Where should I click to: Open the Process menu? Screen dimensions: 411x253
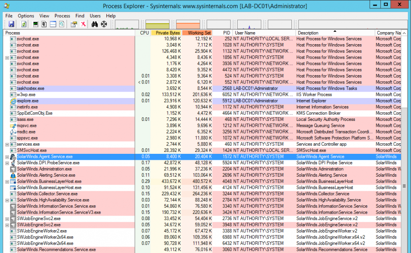tap(62, 16)
